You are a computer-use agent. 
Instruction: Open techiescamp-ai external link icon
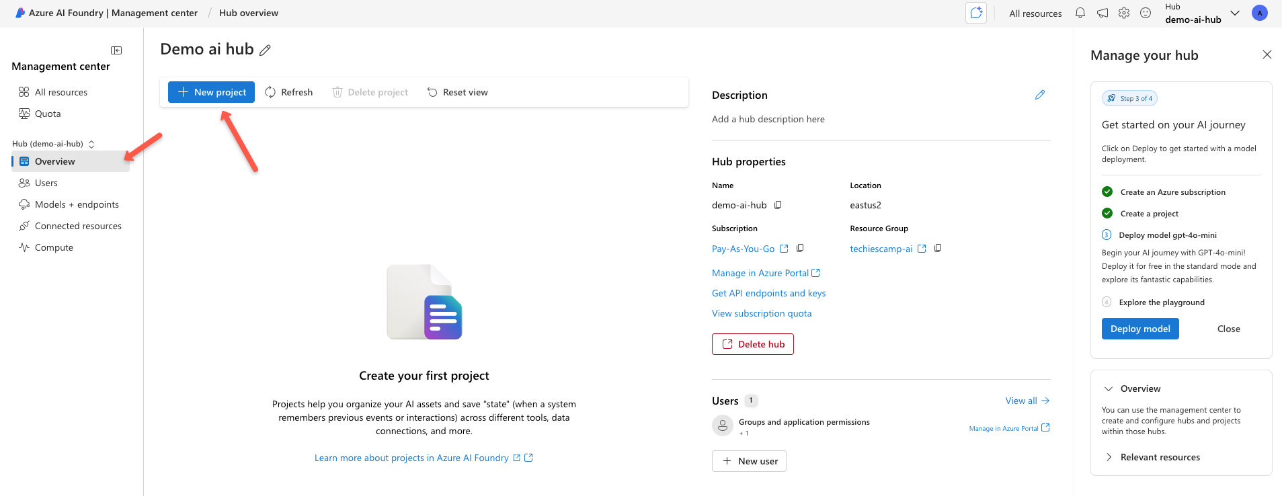click(922, 249)
